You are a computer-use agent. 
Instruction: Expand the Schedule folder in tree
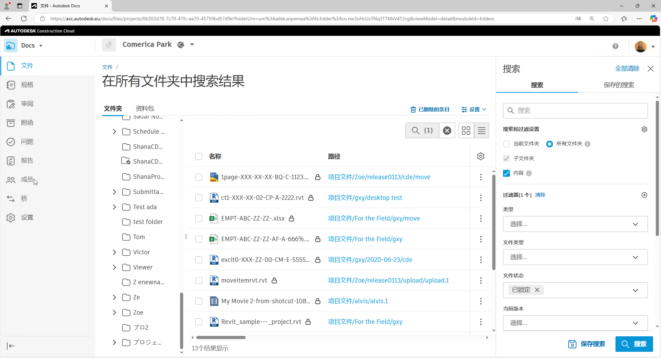click(115, 132)
